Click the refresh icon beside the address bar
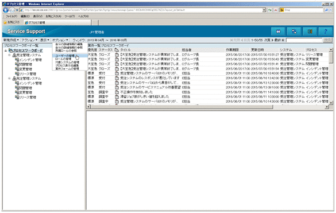Image resolution: width=336 pixels, height=213 pixels. (270, 10)
